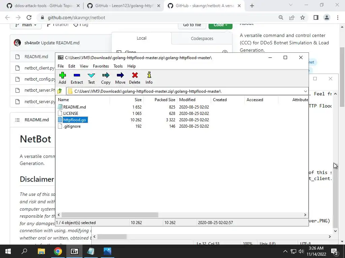Open the Info toolbar icon in 7-Zip
This screenshot has height=258, width=345.
[x=149, y=78]
